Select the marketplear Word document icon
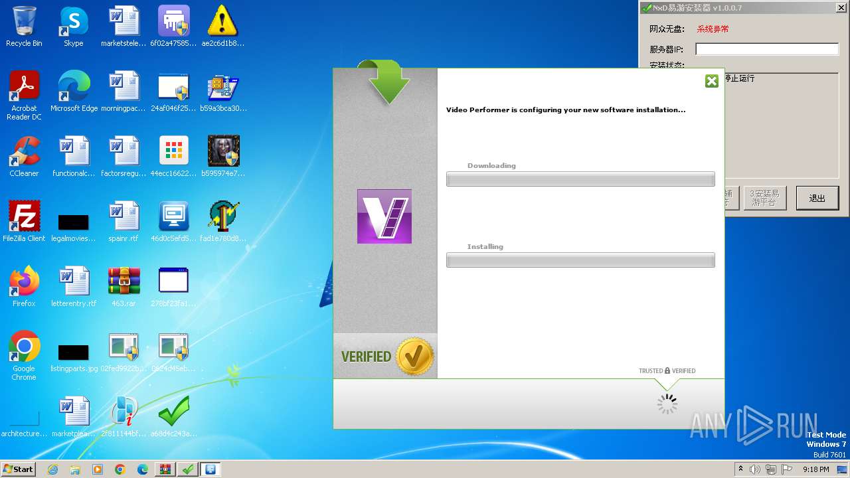Image resolution: width=850 pixels, height=478 pixels. [x=74, y=417]
